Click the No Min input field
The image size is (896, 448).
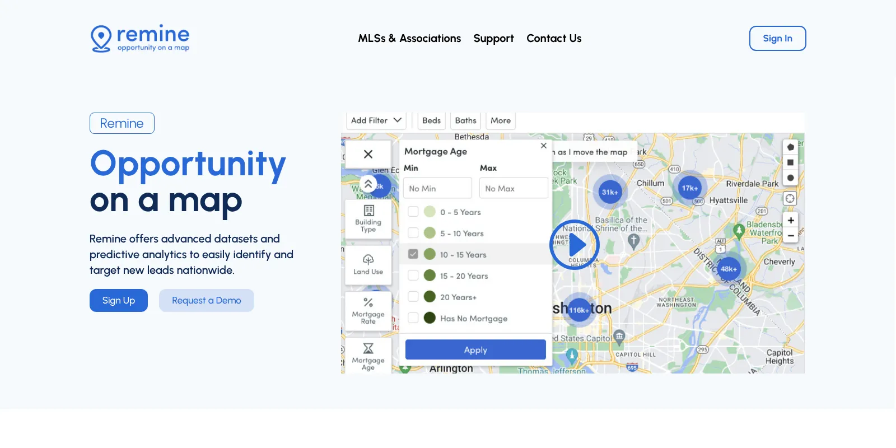point(437,188)
